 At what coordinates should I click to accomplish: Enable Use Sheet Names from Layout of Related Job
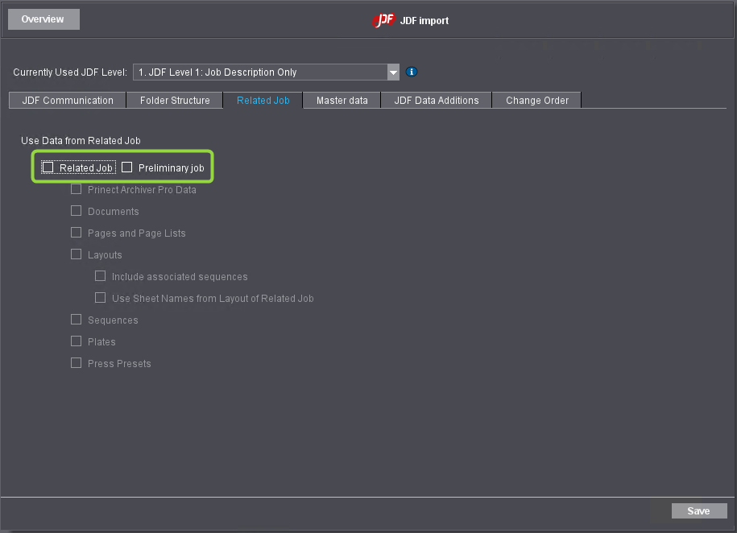(x=100, y=298)
